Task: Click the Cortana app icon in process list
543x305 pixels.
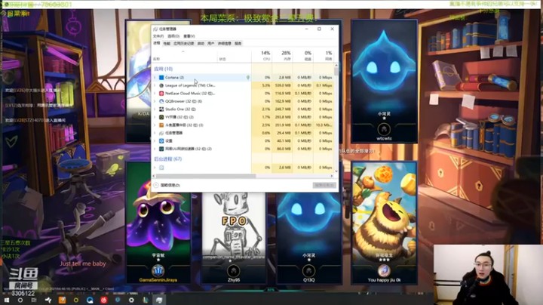Action: (161, 78)
